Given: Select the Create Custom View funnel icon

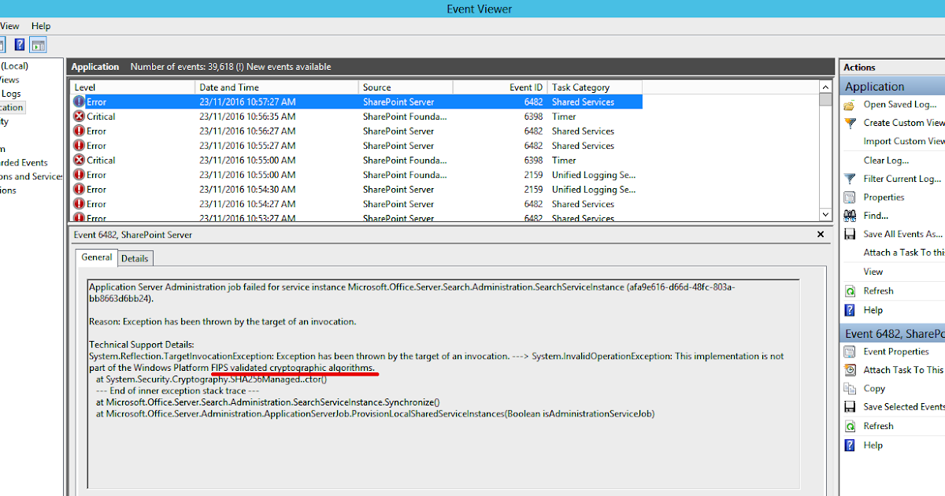Looking at the screenshot, I should [x=850, y=123].
